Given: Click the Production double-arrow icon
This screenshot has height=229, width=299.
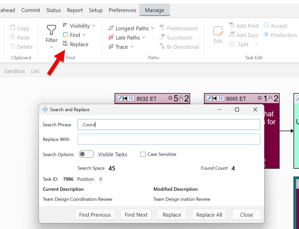Looking at the screenshot, I should tap(266, 35).
